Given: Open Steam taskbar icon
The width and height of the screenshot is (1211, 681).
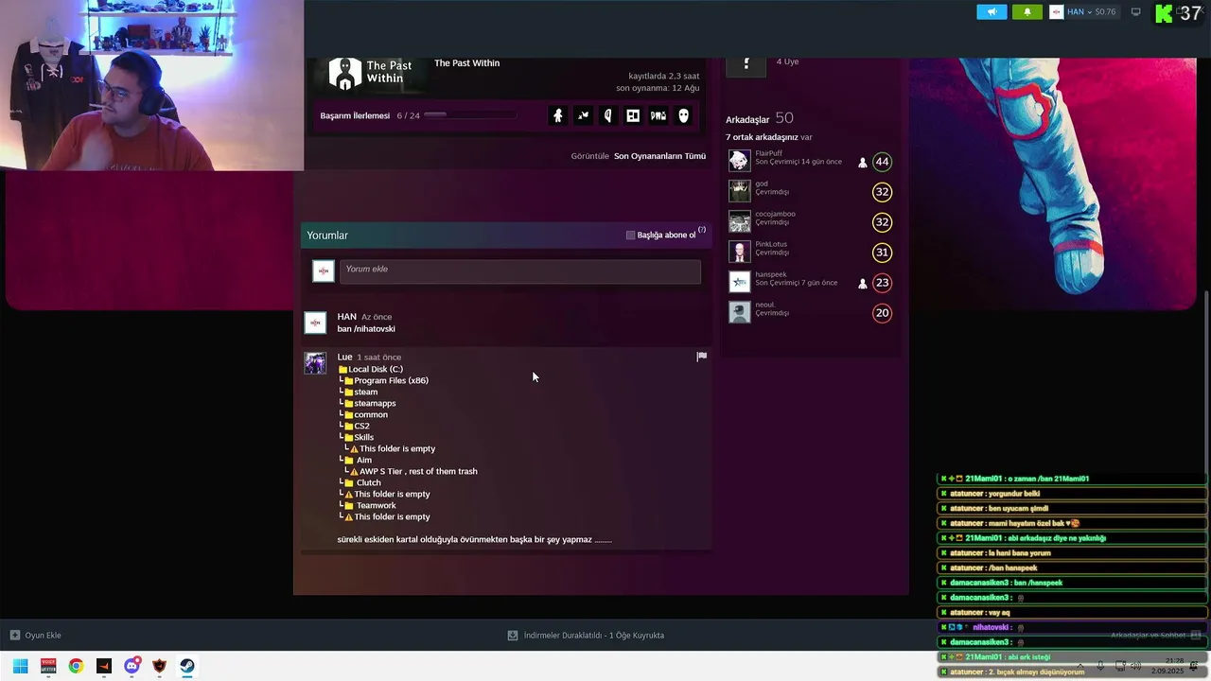Looking at the screenshot, I should coord(187,666).
